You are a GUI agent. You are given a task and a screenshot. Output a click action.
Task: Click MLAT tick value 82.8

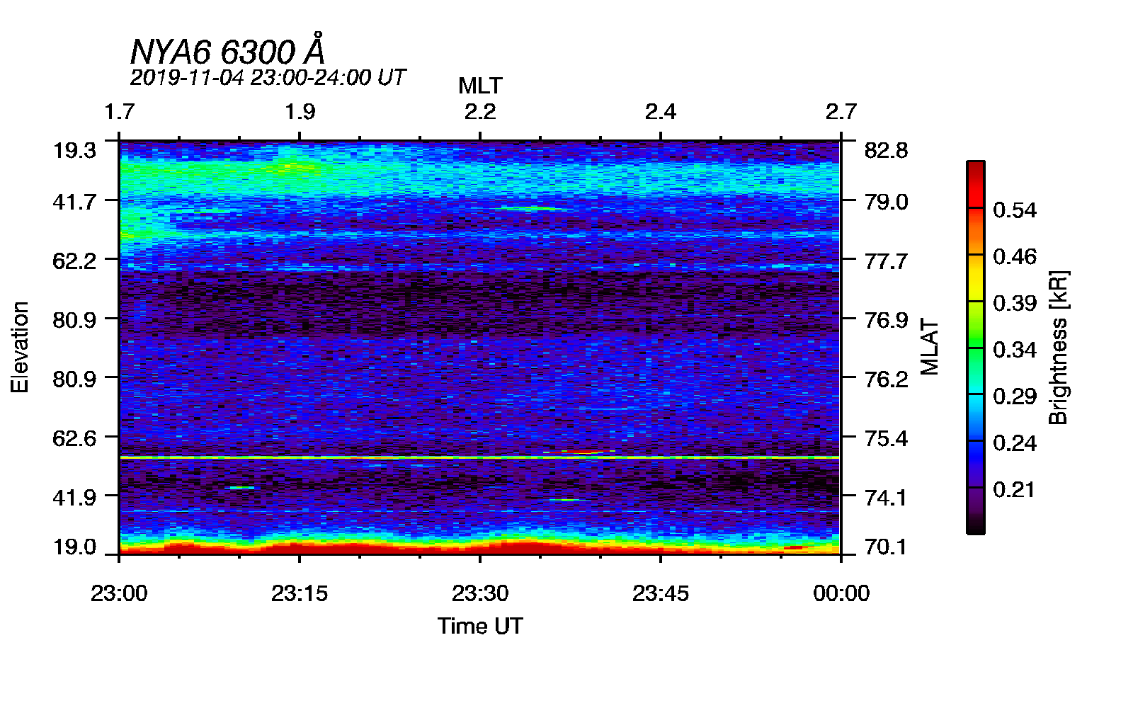[886, 150]
